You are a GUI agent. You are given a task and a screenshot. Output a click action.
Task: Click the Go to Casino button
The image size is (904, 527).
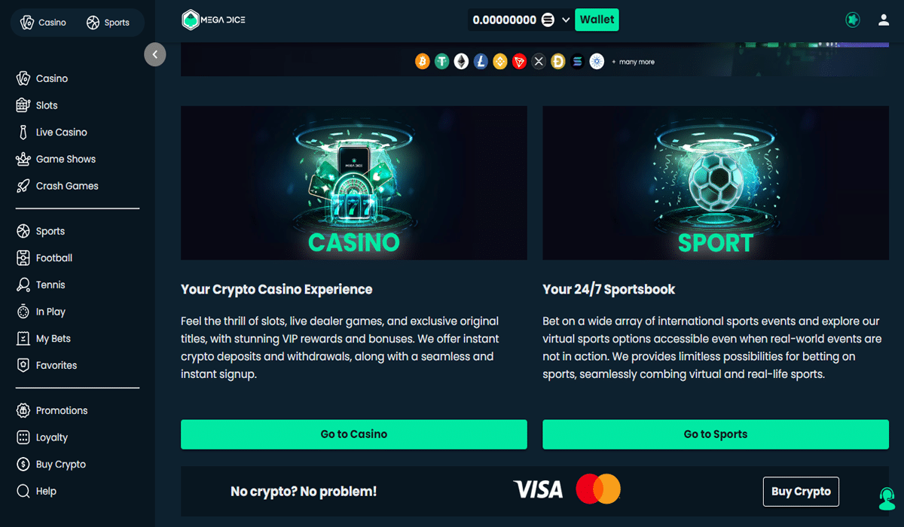coord(354,434)
